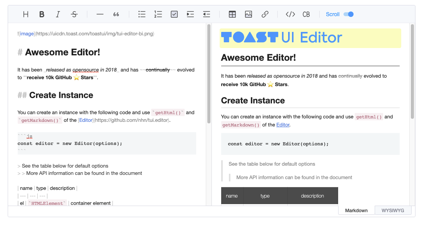Click the 'Awesome Editor!' heading in preview
Screen dimensions: 422x226
(x=259, y=57)
